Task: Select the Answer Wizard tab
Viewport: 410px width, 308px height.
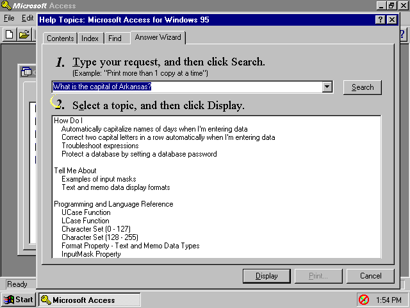Action: point(158,37)
